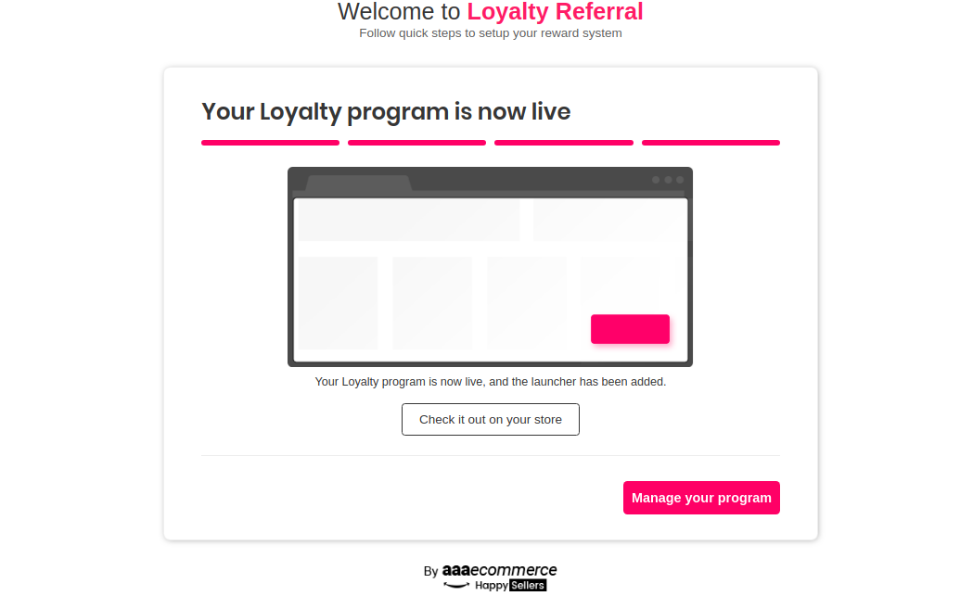This screenshot has width=973, height=596.
Task: Click the launcher has been added message
Action: point(491,381)
